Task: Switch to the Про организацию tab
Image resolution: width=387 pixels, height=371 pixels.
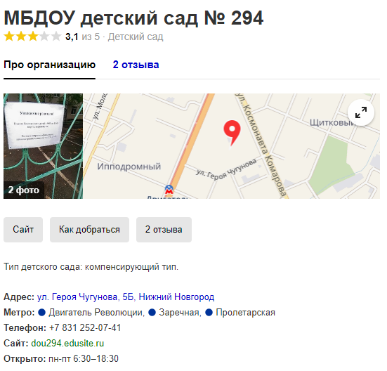Action: [x=49, y=65]
